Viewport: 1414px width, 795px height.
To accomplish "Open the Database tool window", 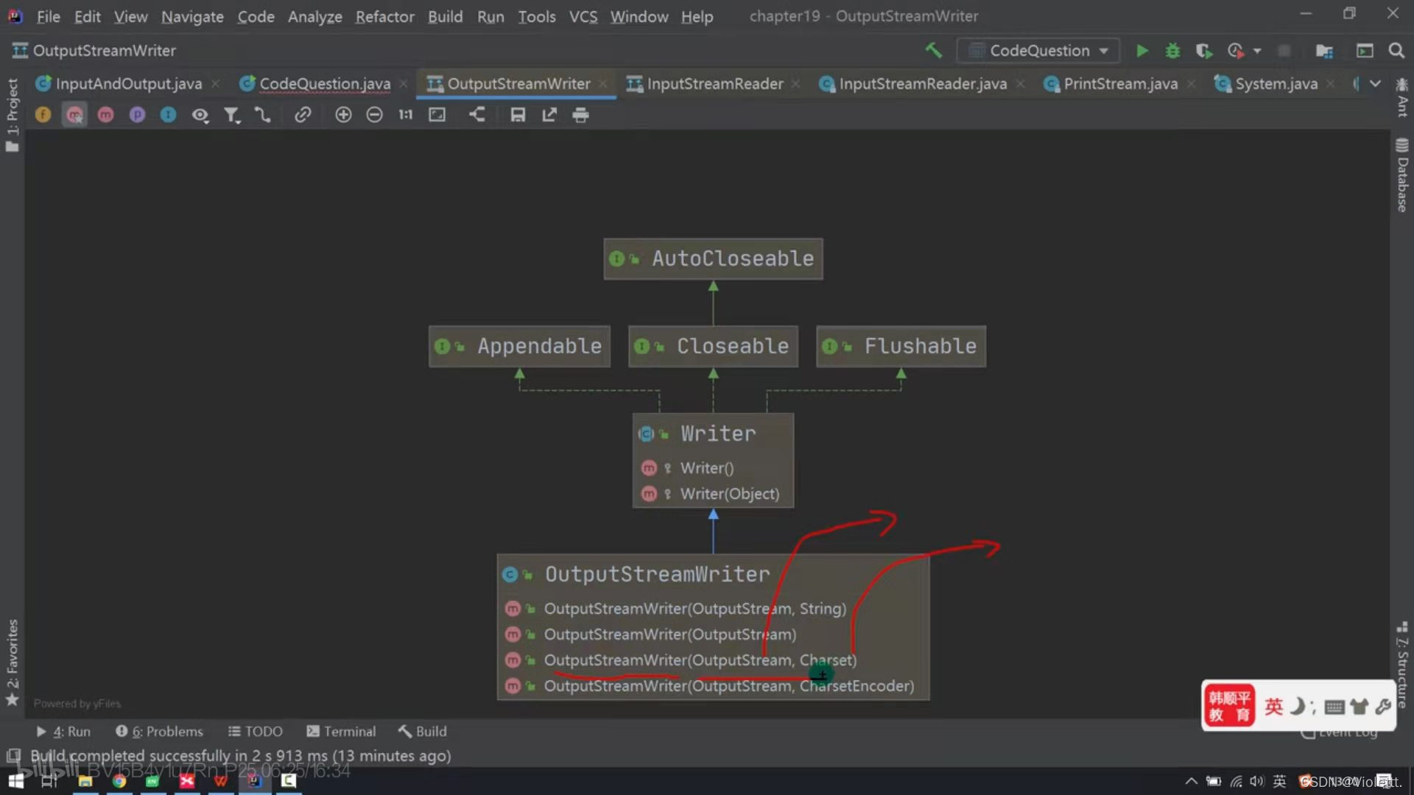I will [1401, 175].
